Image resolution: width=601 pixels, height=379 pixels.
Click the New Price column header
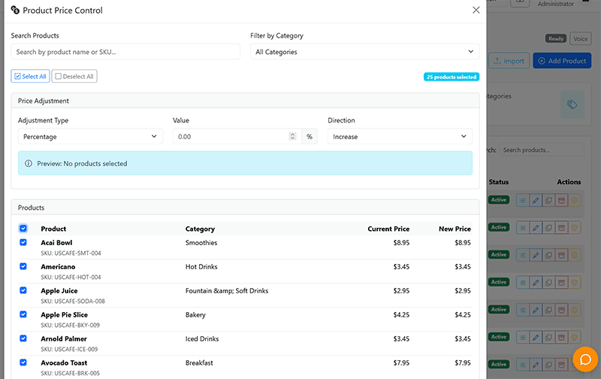tap(455, 229)
